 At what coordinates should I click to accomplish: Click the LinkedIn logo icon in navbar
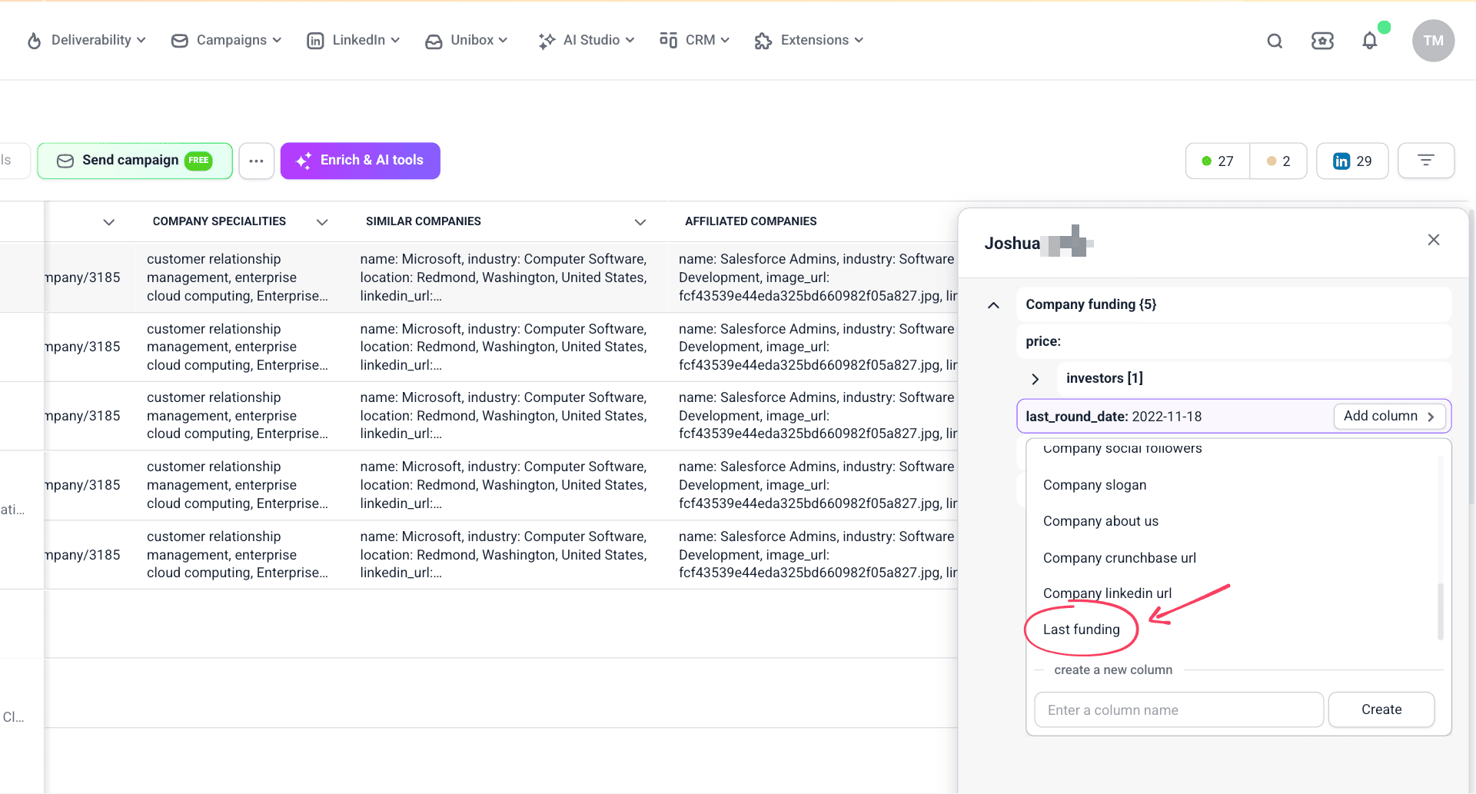[x=315, y=41]
